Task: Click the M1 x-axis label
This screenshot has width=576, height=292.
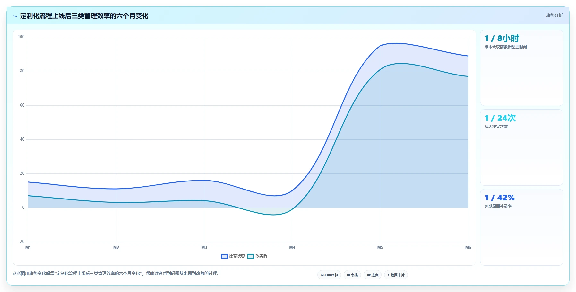Action: pyautogui.click(x=28, y=247)
